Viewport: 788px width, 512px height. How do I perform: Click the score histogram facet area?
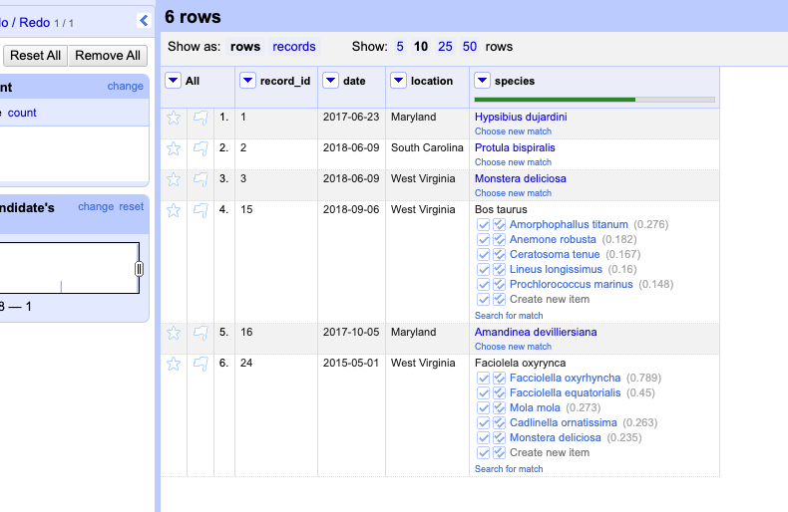(70, 268)
